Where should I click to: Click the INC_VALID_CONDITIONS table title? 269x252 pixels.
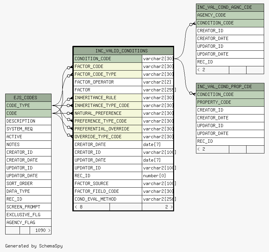121,51
